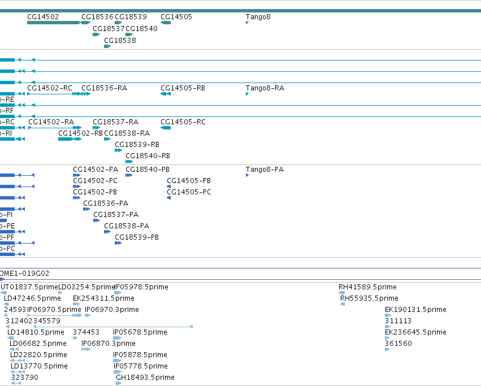This screenshot has width=481, height=386.
Task: Click EST LD22820.5prime
Action: [x=38, y=355]
